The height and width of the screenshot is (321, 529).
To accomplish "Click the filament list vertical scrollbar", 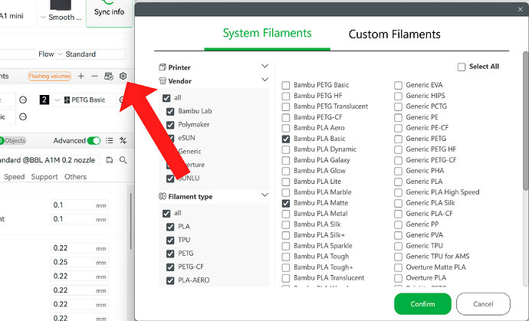I will 526,121.
